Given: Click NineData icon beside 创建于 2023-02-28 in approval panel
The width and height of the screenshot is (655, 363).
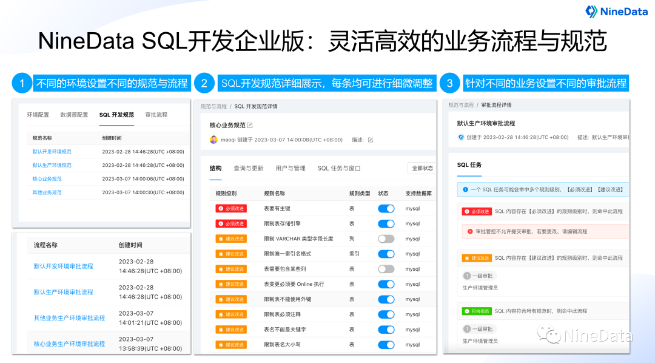Looking at the screenshot, I should point(461,137).
